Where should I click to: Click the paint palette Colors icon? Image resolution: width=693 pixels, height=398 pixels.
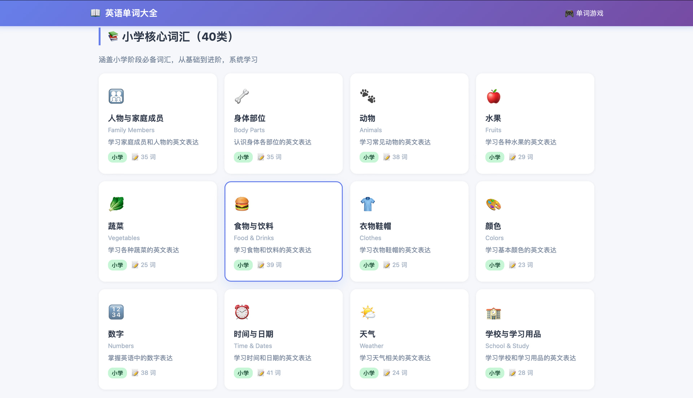(x=493, y=204)
